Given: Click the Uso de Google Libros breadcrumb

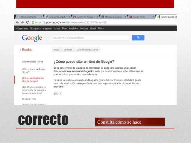Looking at the screenshot, I should click(x=87, y=50).
